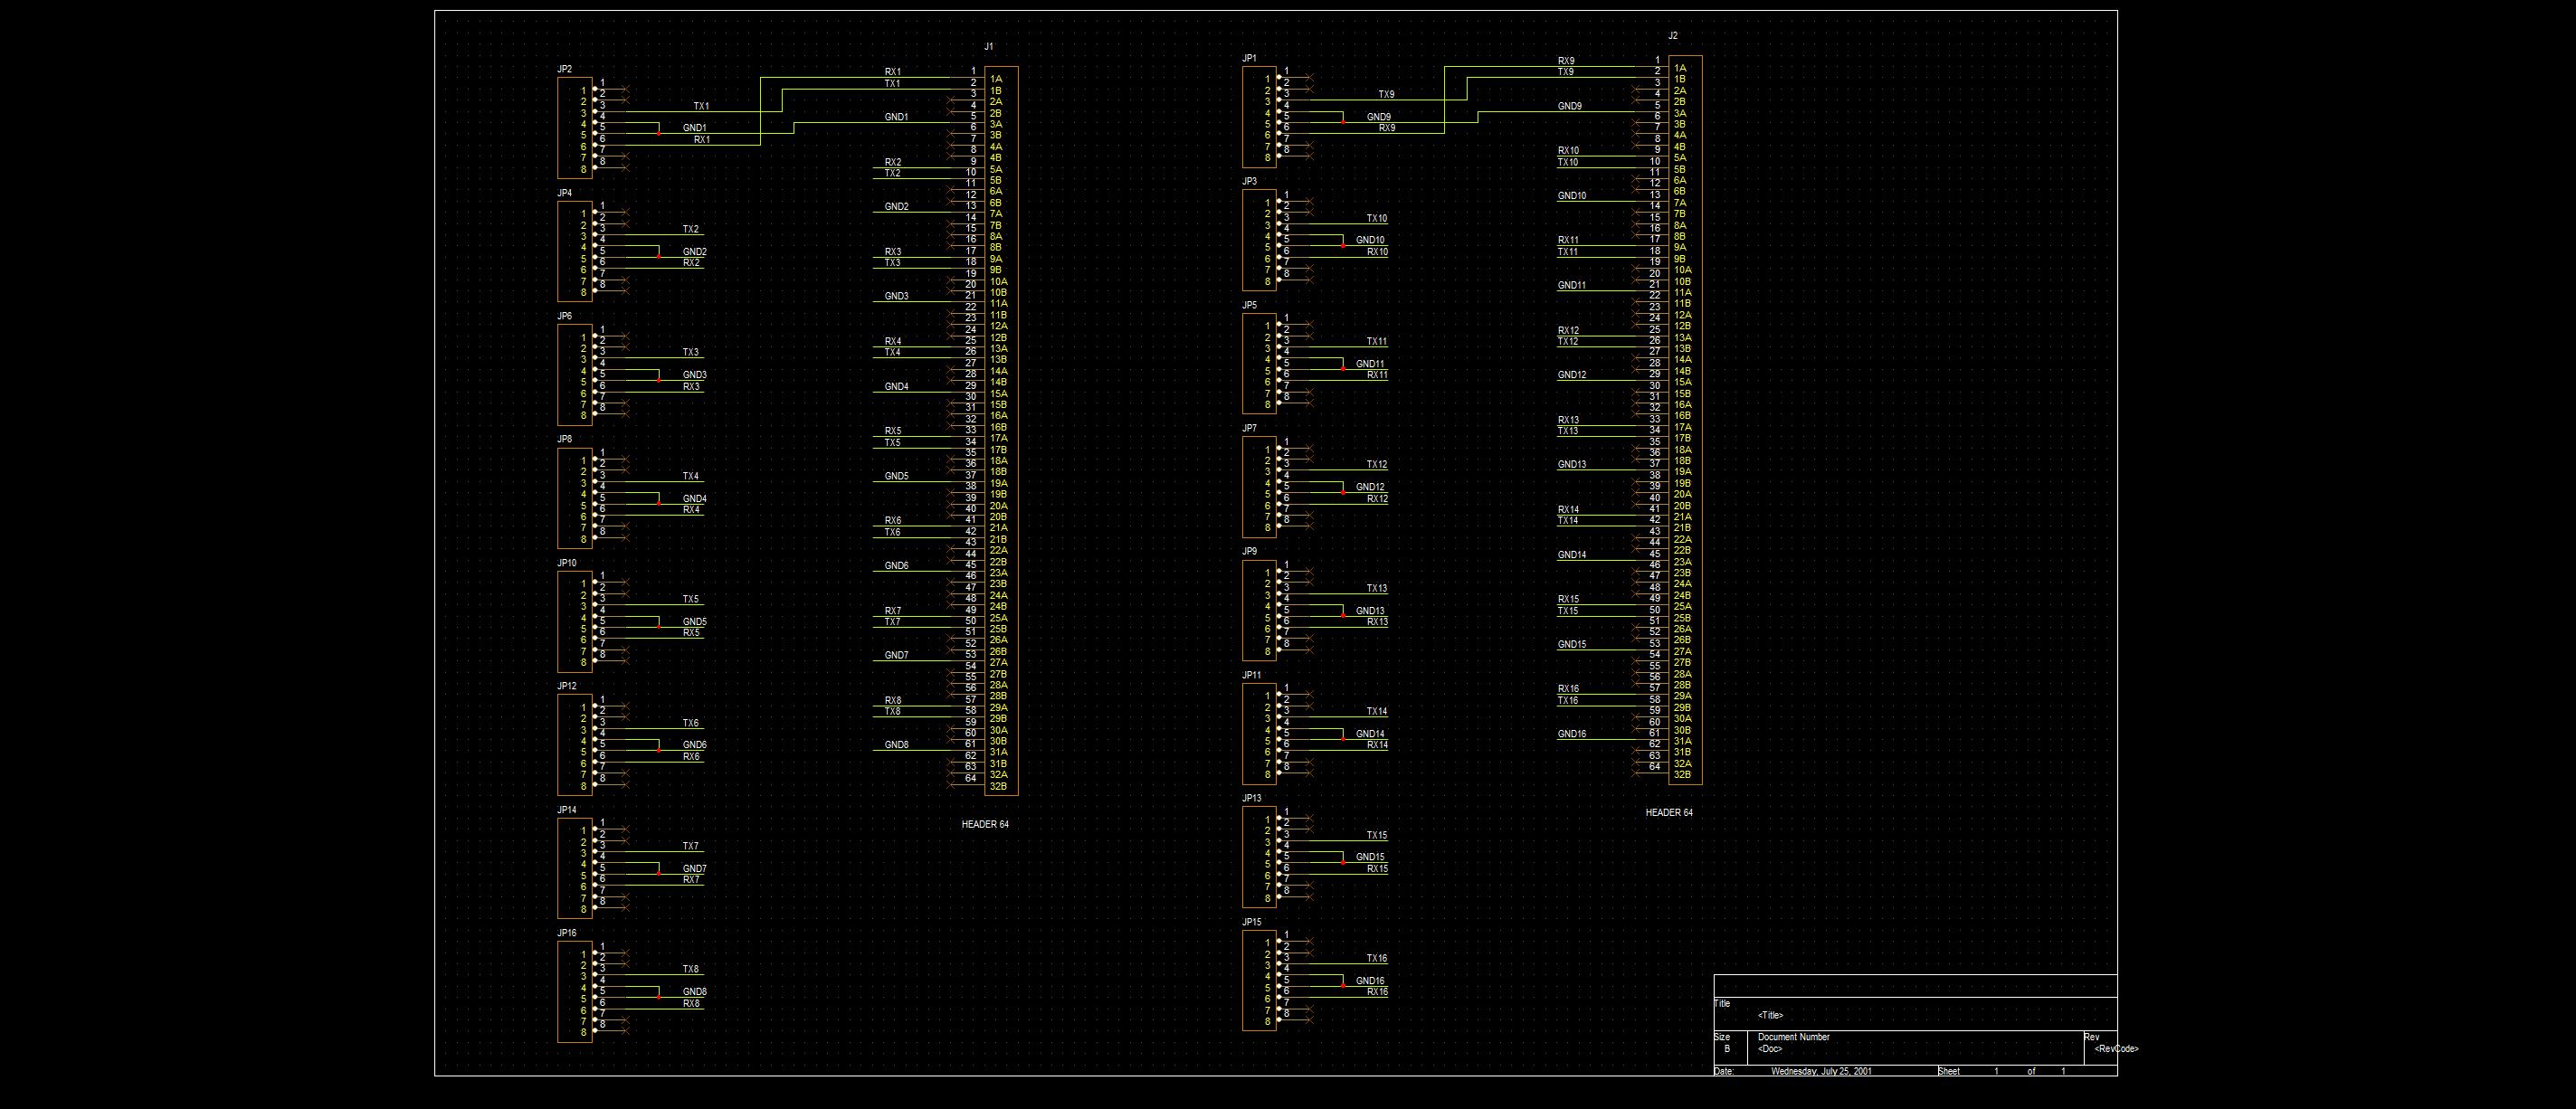
Task: Select the J1 HEADER 64 component body
Action: (1002, 431)
